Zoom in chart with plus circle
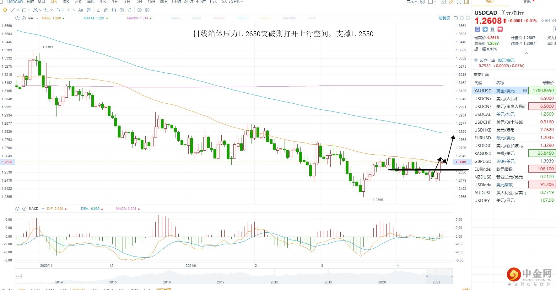Viewport: 556px width, 290px height. (467, 18)
